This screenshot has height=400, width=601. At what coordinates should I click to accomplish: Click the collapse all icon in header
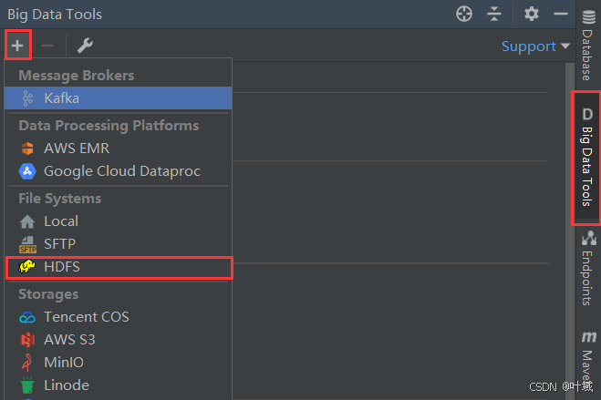(x=494, y=14)
